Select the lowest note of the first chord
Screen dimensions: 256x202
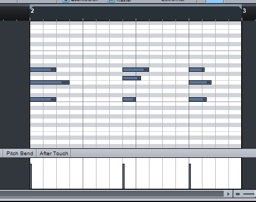[43, 99]
